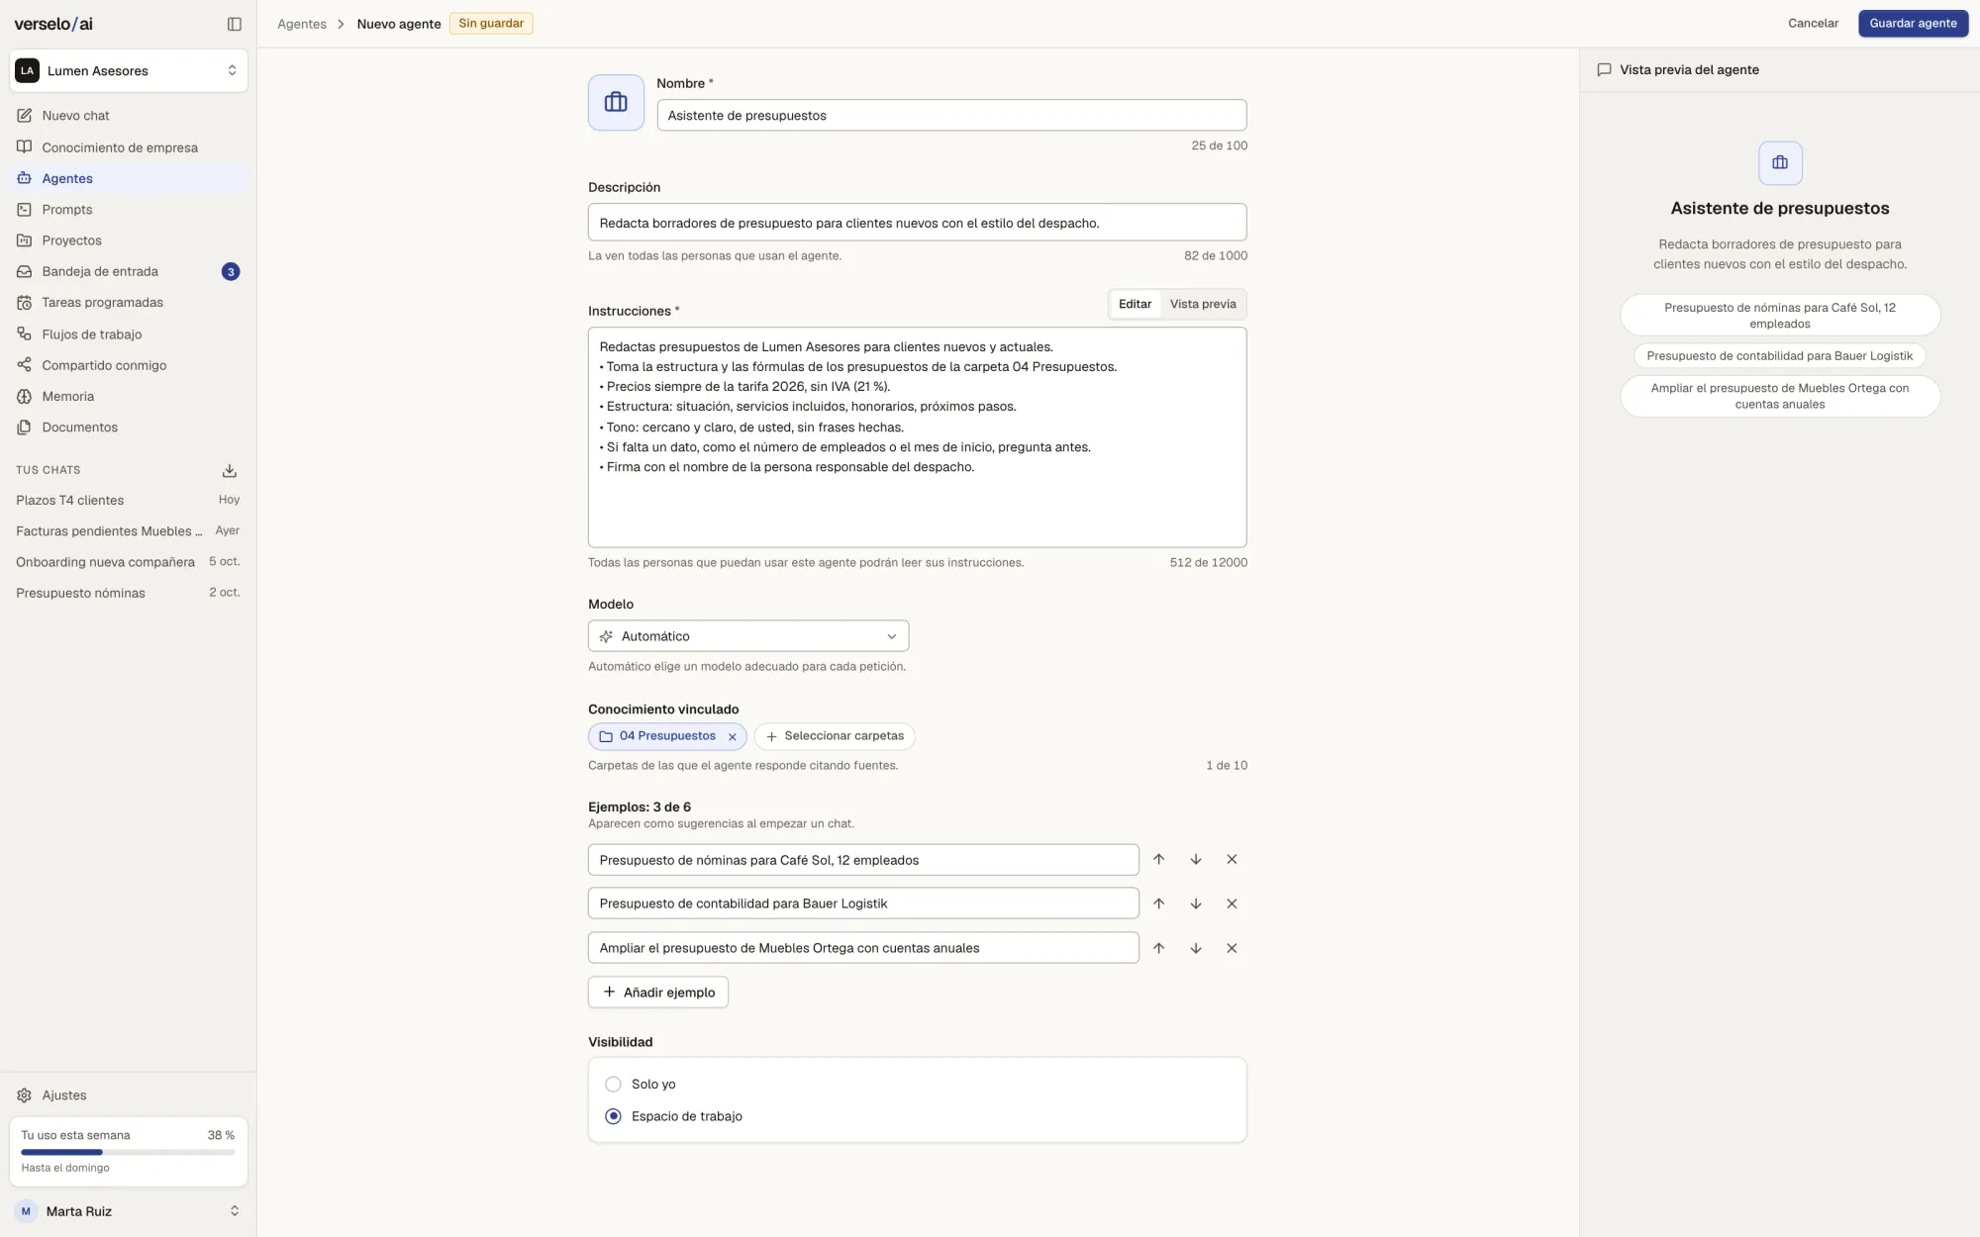Delete the Muebles Ortega example
This screenshot has height=1237, width=1980.
point(1232,948)
